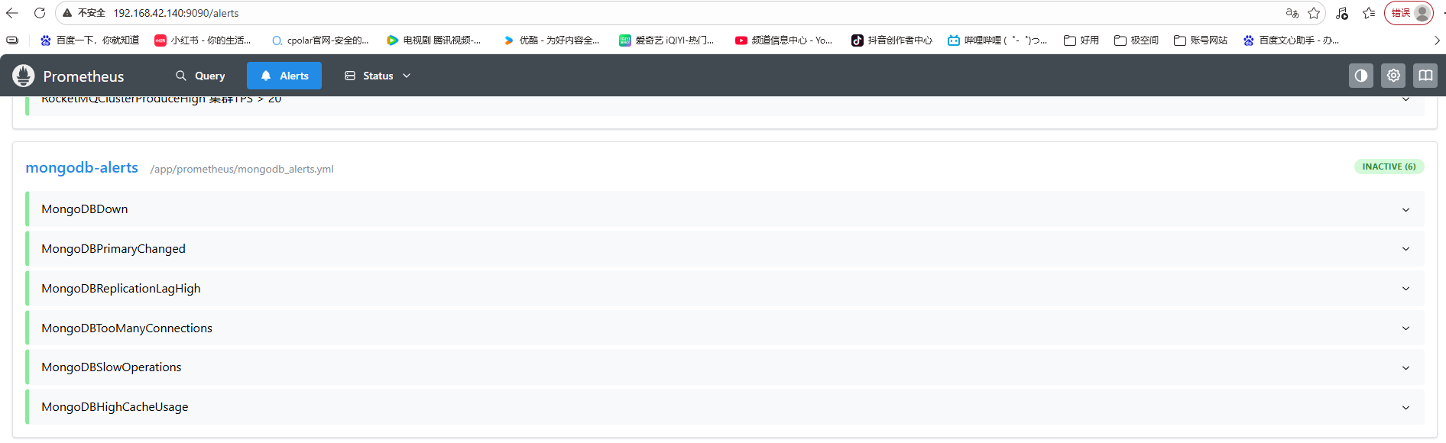Open the Status dropdown menu
This screenshot has width=1446, height=443.
click(378, 76)
